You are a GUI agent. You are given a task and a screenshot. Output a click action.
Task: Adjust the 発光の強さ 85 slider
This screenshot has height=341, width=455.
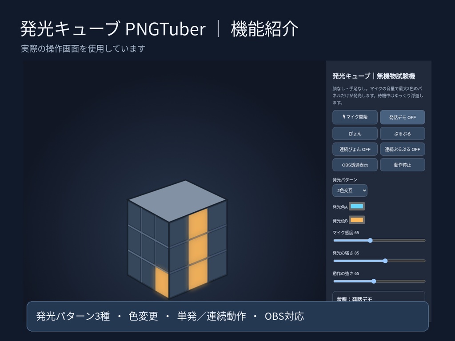coord(379,261)
